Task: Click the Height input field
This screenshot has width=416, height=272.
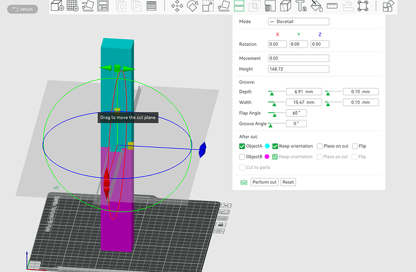Action: pyautogui.click(x=298, y=69)
